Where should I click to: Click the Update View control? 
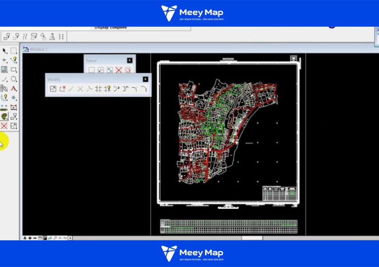25,238
